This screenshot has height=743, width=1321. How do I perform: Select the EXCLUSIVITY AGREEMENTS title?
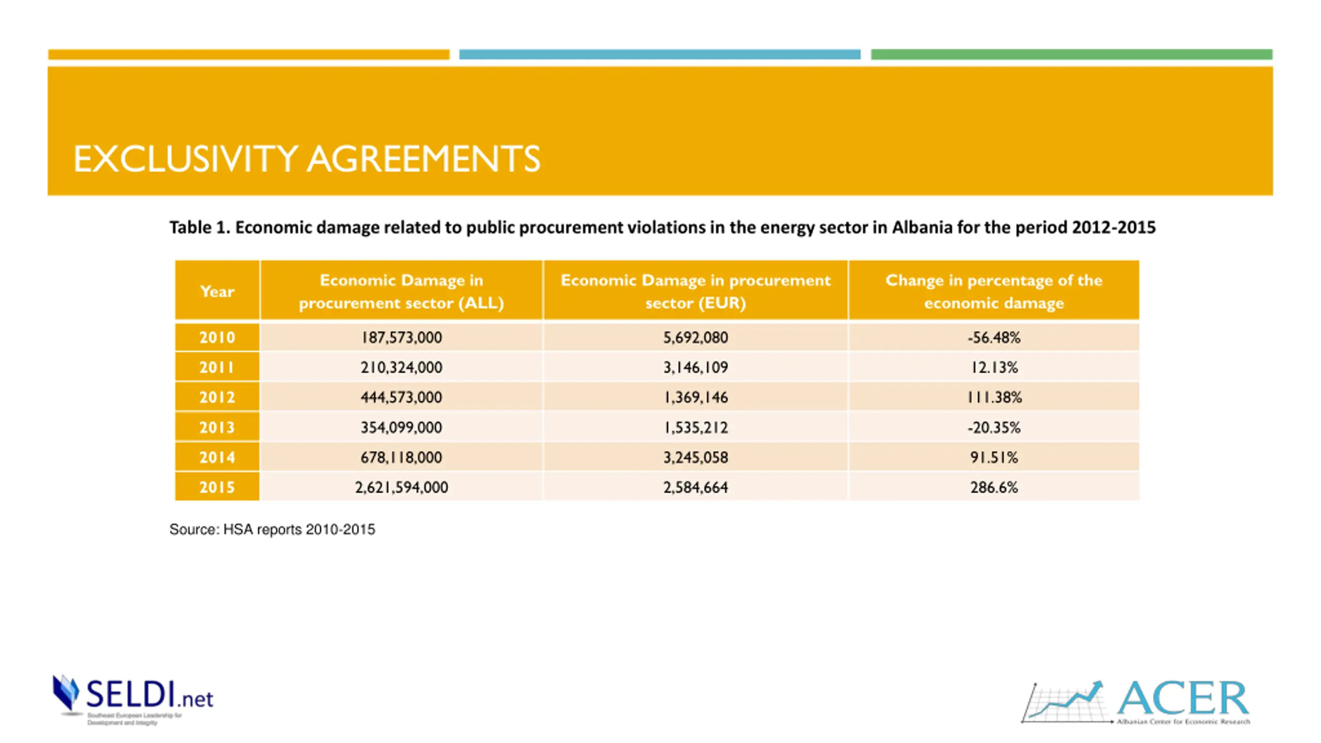click(307, 158)
